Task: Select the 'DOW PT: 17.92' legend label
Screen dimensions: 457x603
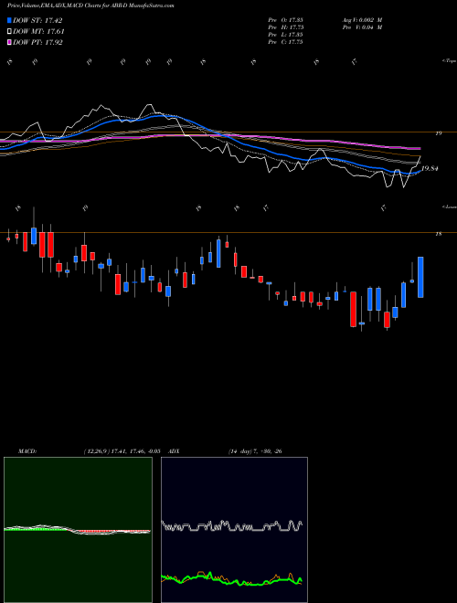Action: [x=37, y=43]
